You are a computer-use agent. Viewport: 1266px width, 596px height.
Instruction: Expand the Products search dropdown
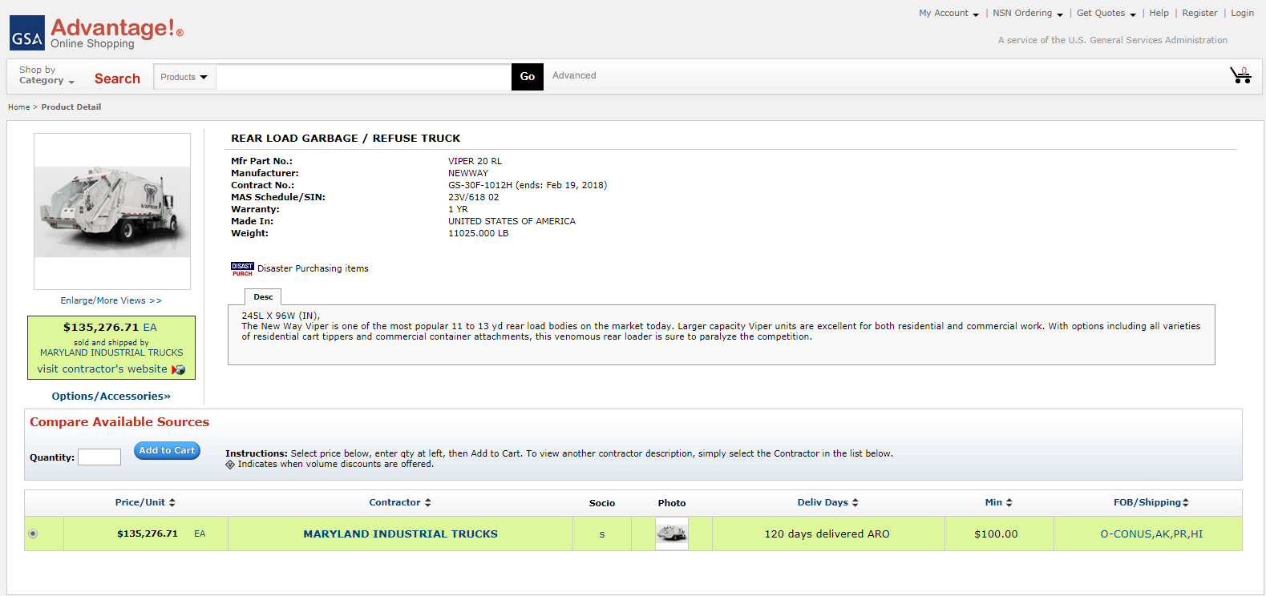[x=184, y=77]
